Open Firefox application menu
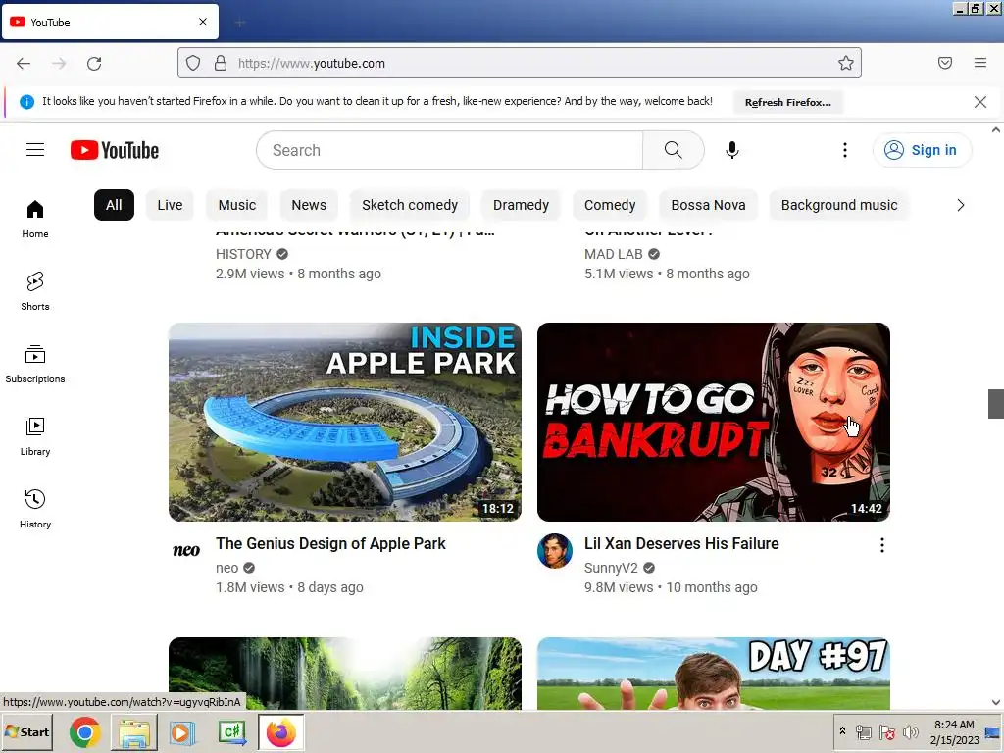 980,63
